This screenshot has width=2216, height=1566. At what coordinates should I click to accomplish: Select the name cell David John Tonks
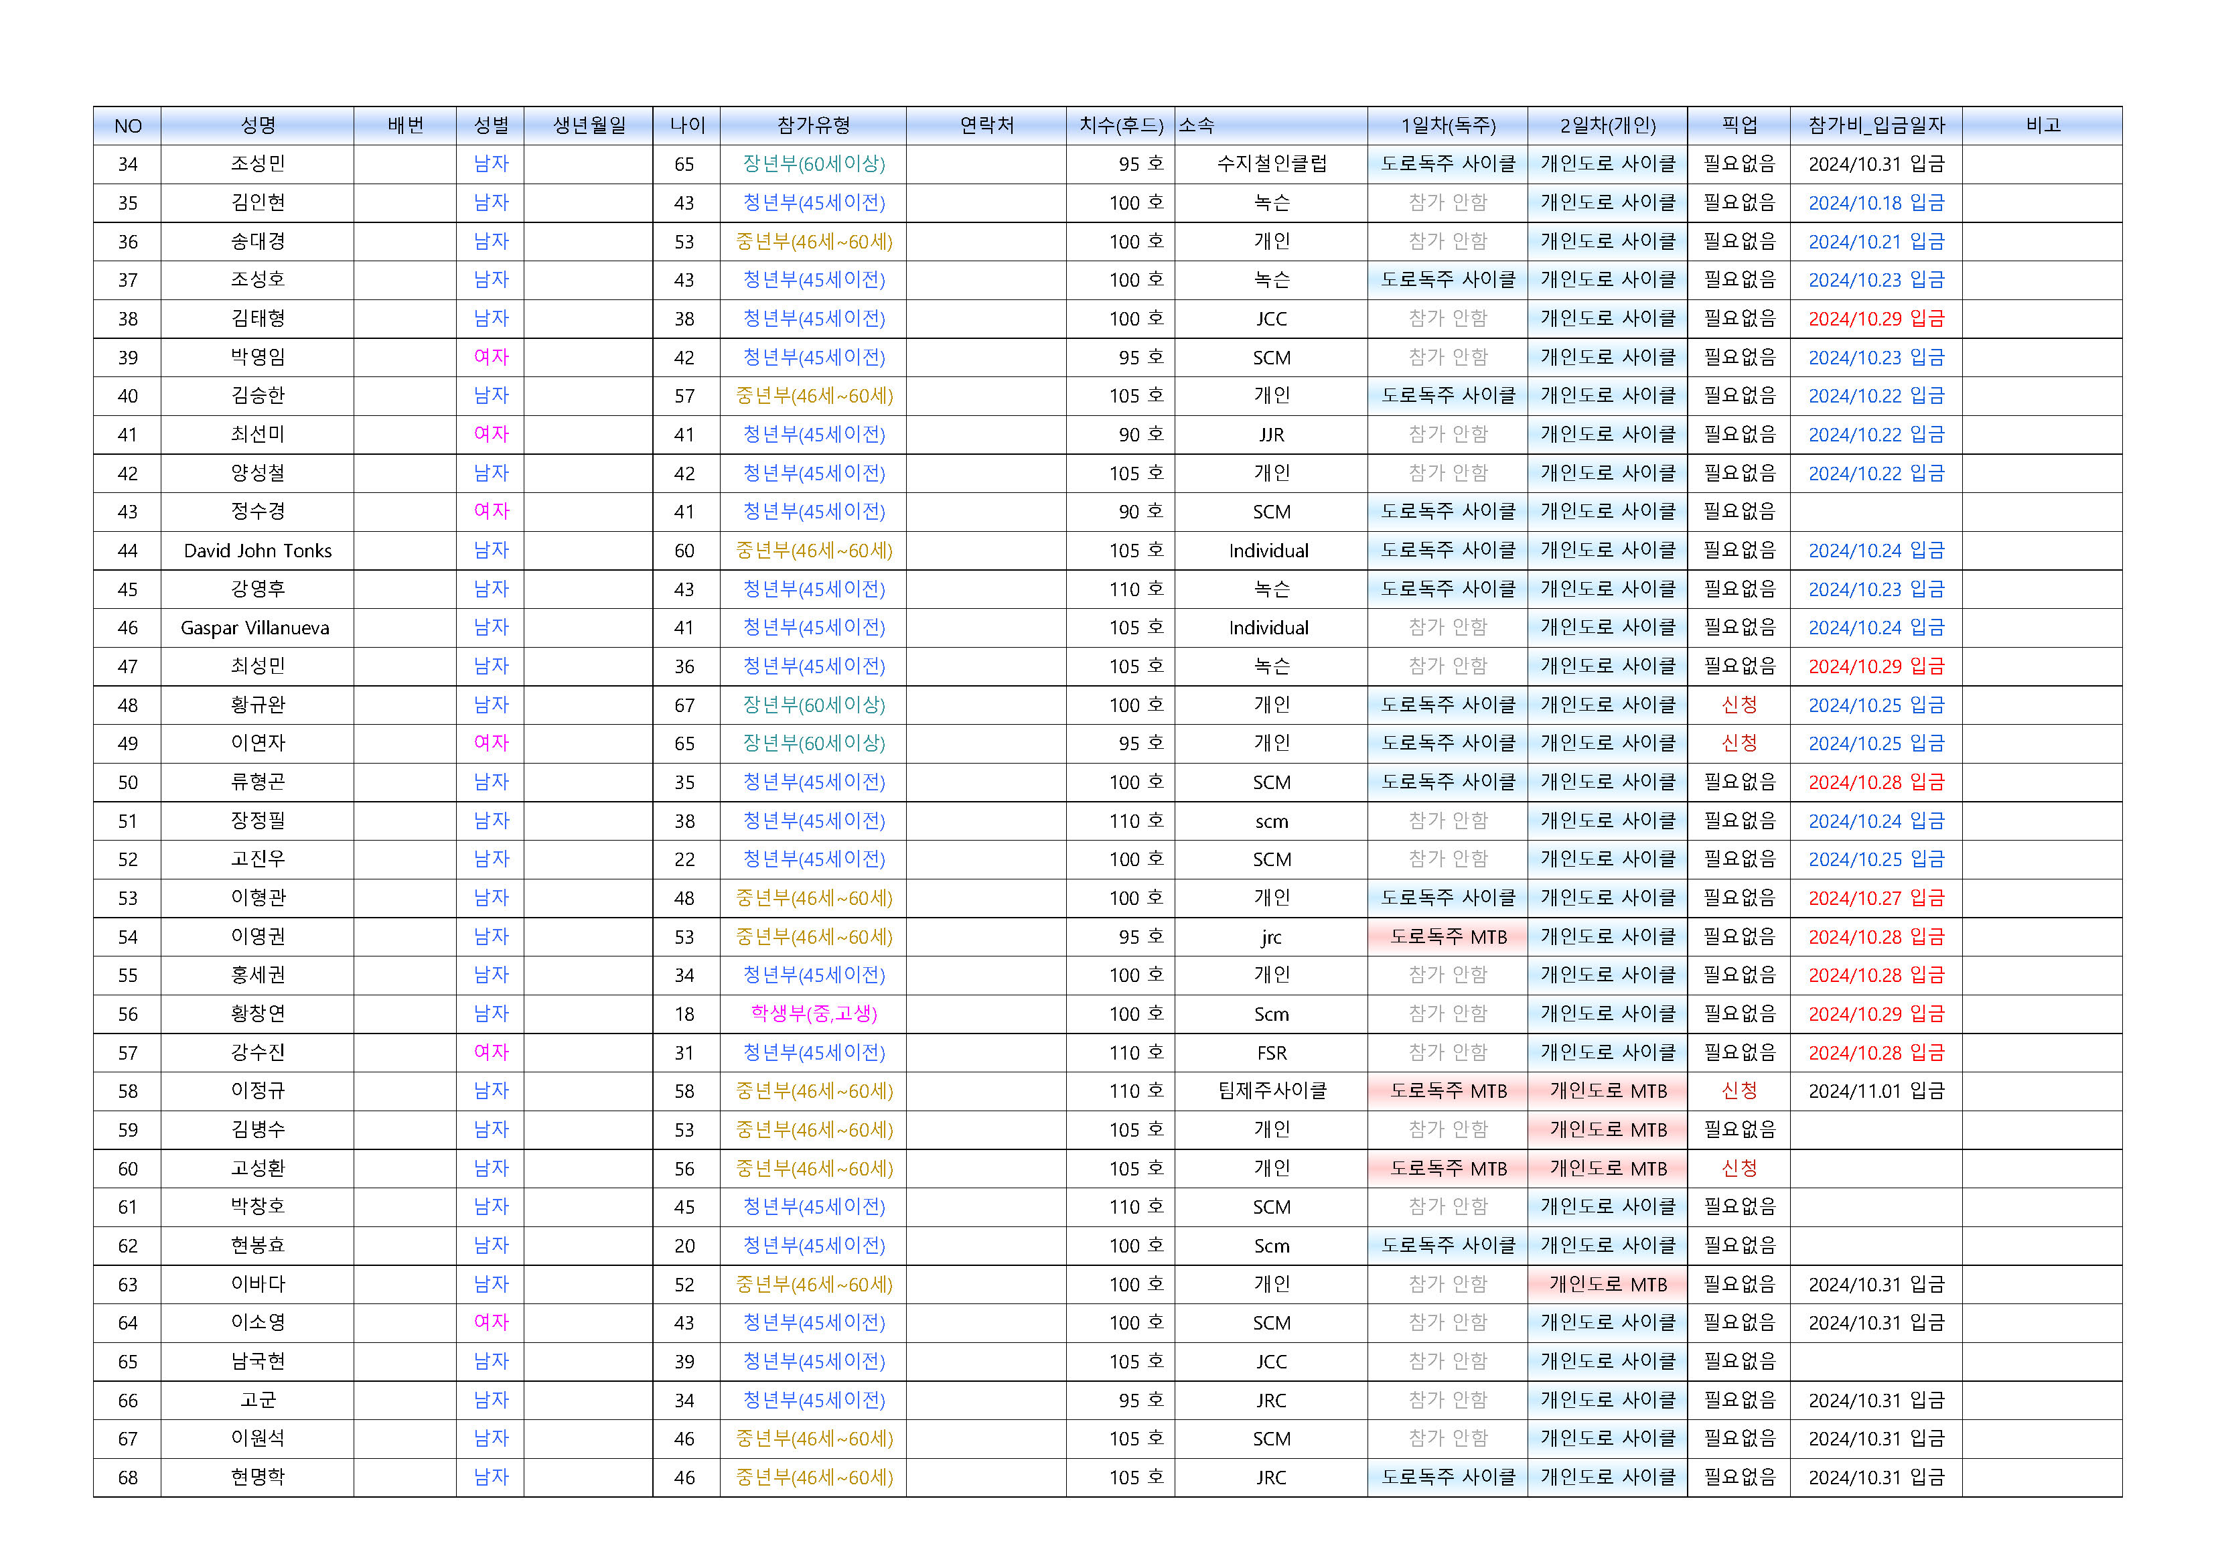pos(258,551)
